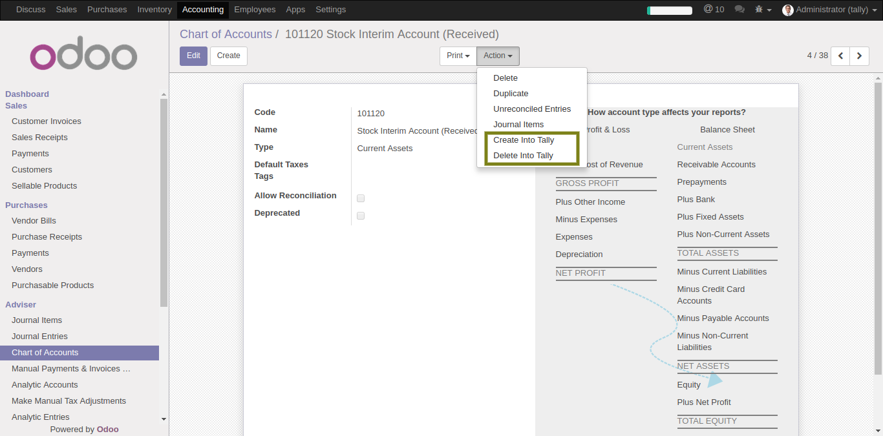Choose Duplicate from the Action menu
Viewport: 883px width, 436px height.
tap(532, 93)
